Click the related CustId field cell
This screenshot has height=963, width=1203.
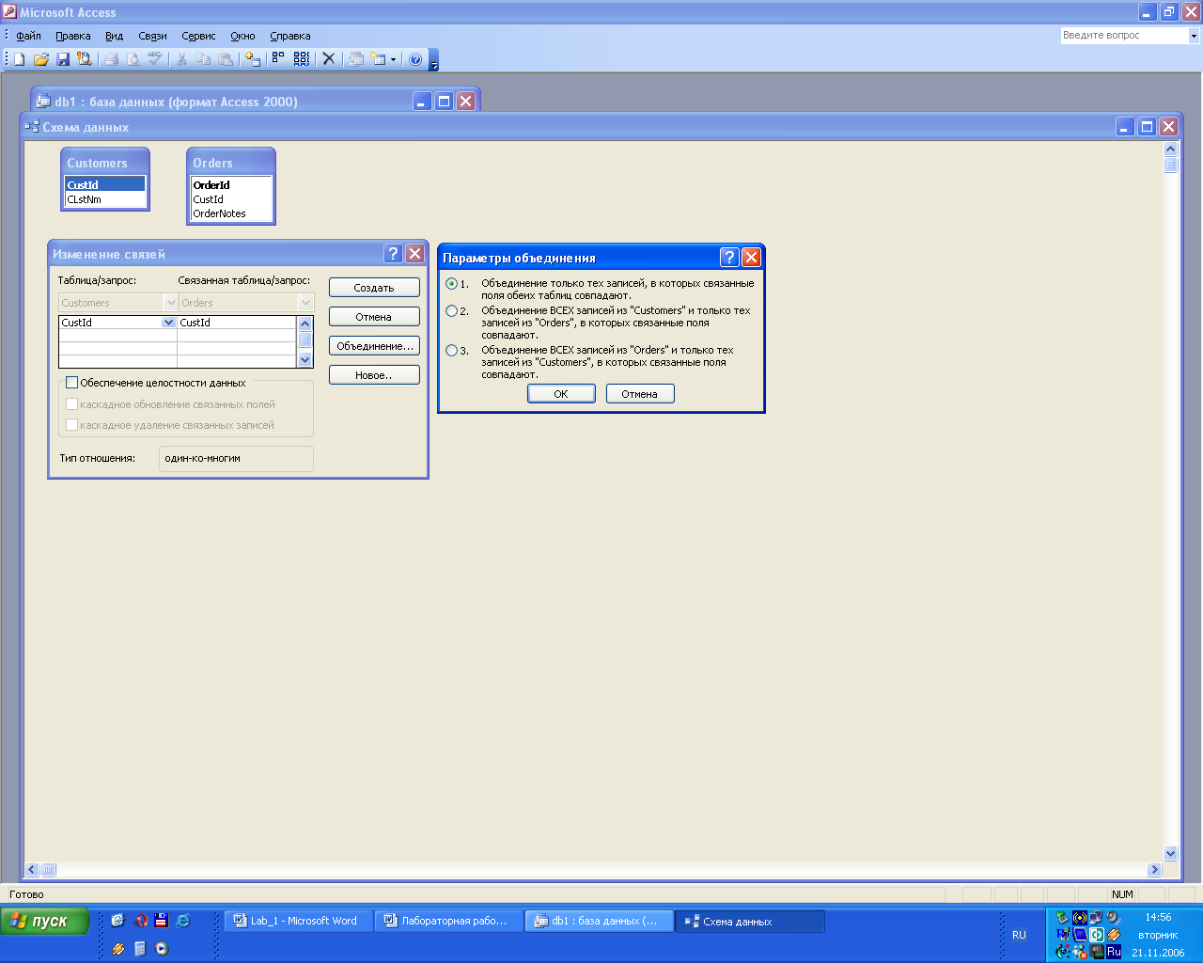[237, 323]
